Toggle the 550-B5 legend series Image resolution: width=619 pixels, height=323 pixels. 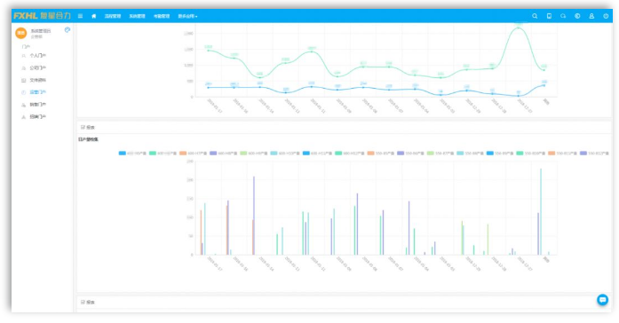(x=381, y=153)
